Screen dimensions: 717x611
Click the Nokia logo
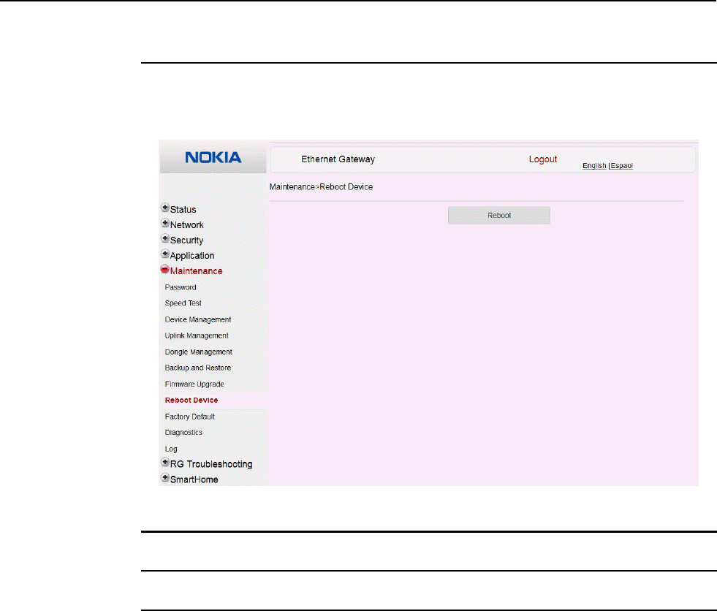click(x=213, y=158)
